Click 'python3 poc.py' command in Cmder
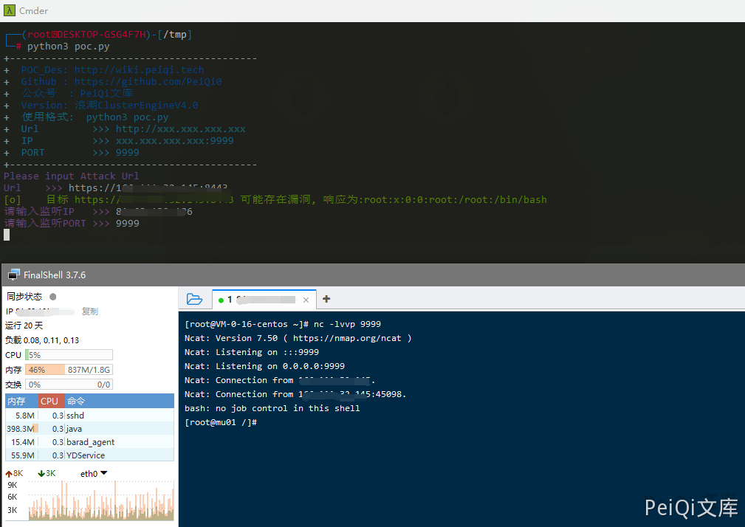 (x=69, y=46)
